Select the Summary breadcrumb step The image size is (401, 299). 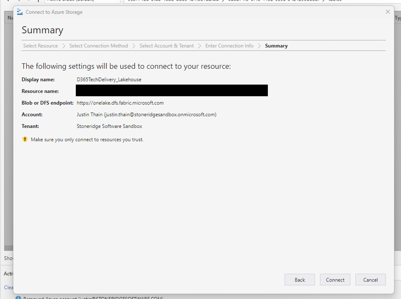pyautogui.click(x=276, y=46)
